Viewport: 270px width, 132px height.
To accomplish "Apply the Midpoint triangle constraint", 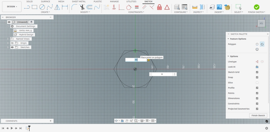I will coord(167,7).
